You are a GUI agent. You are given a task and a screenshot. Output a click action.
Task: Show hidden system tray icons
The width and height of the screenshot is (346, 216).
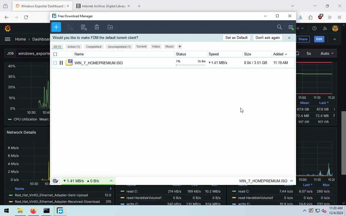click(305, 211)
